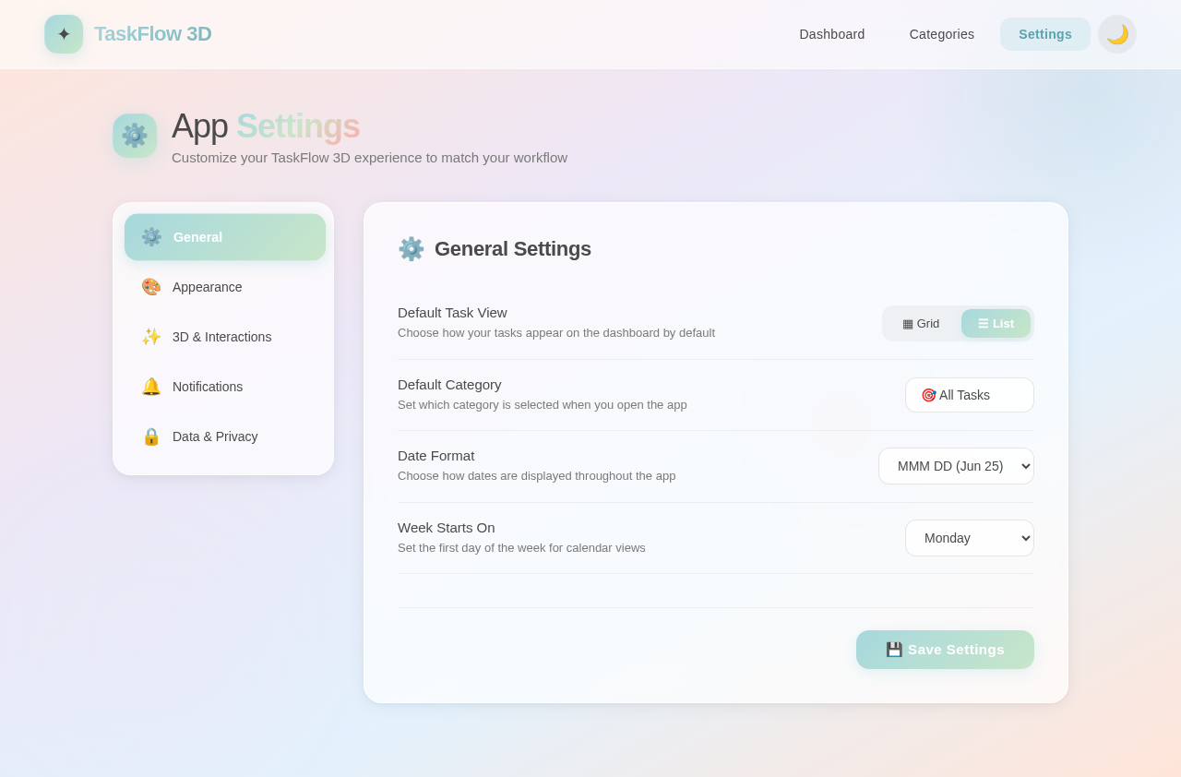Select List as the default task view

tap(996, 323)
